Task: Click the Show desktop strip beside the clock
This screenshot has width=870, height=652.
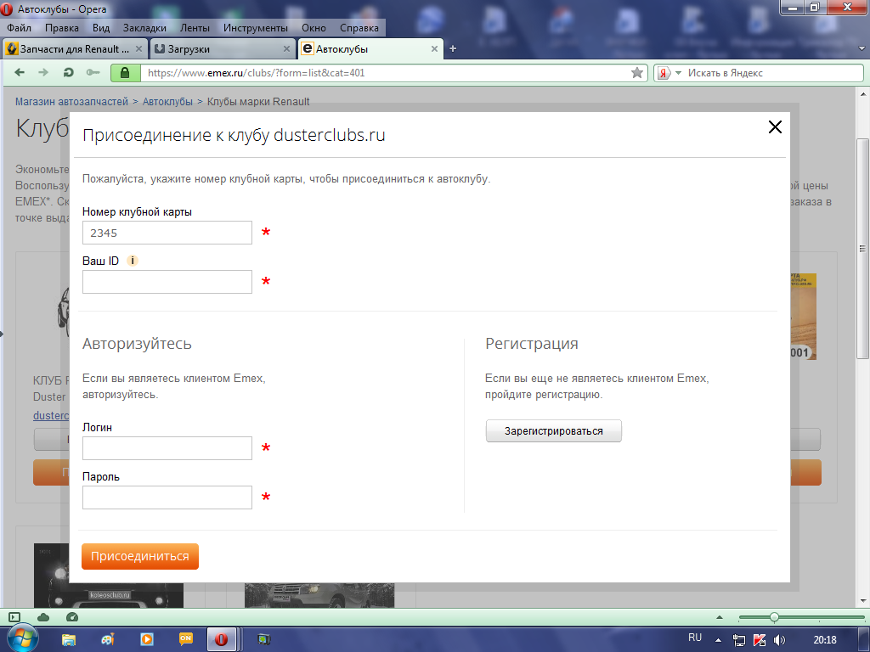Action: pyautogui.click(x=866, y=639)
